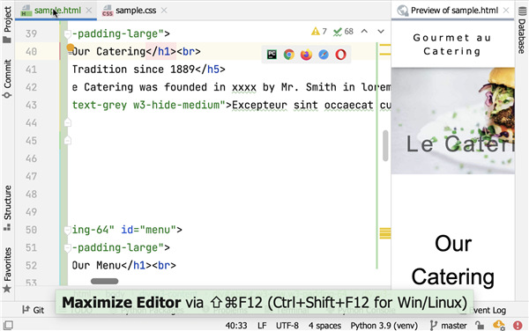Viewport: 529px width, 331px height.
Task: Collapse code fold at line 39
Action: 68,33
